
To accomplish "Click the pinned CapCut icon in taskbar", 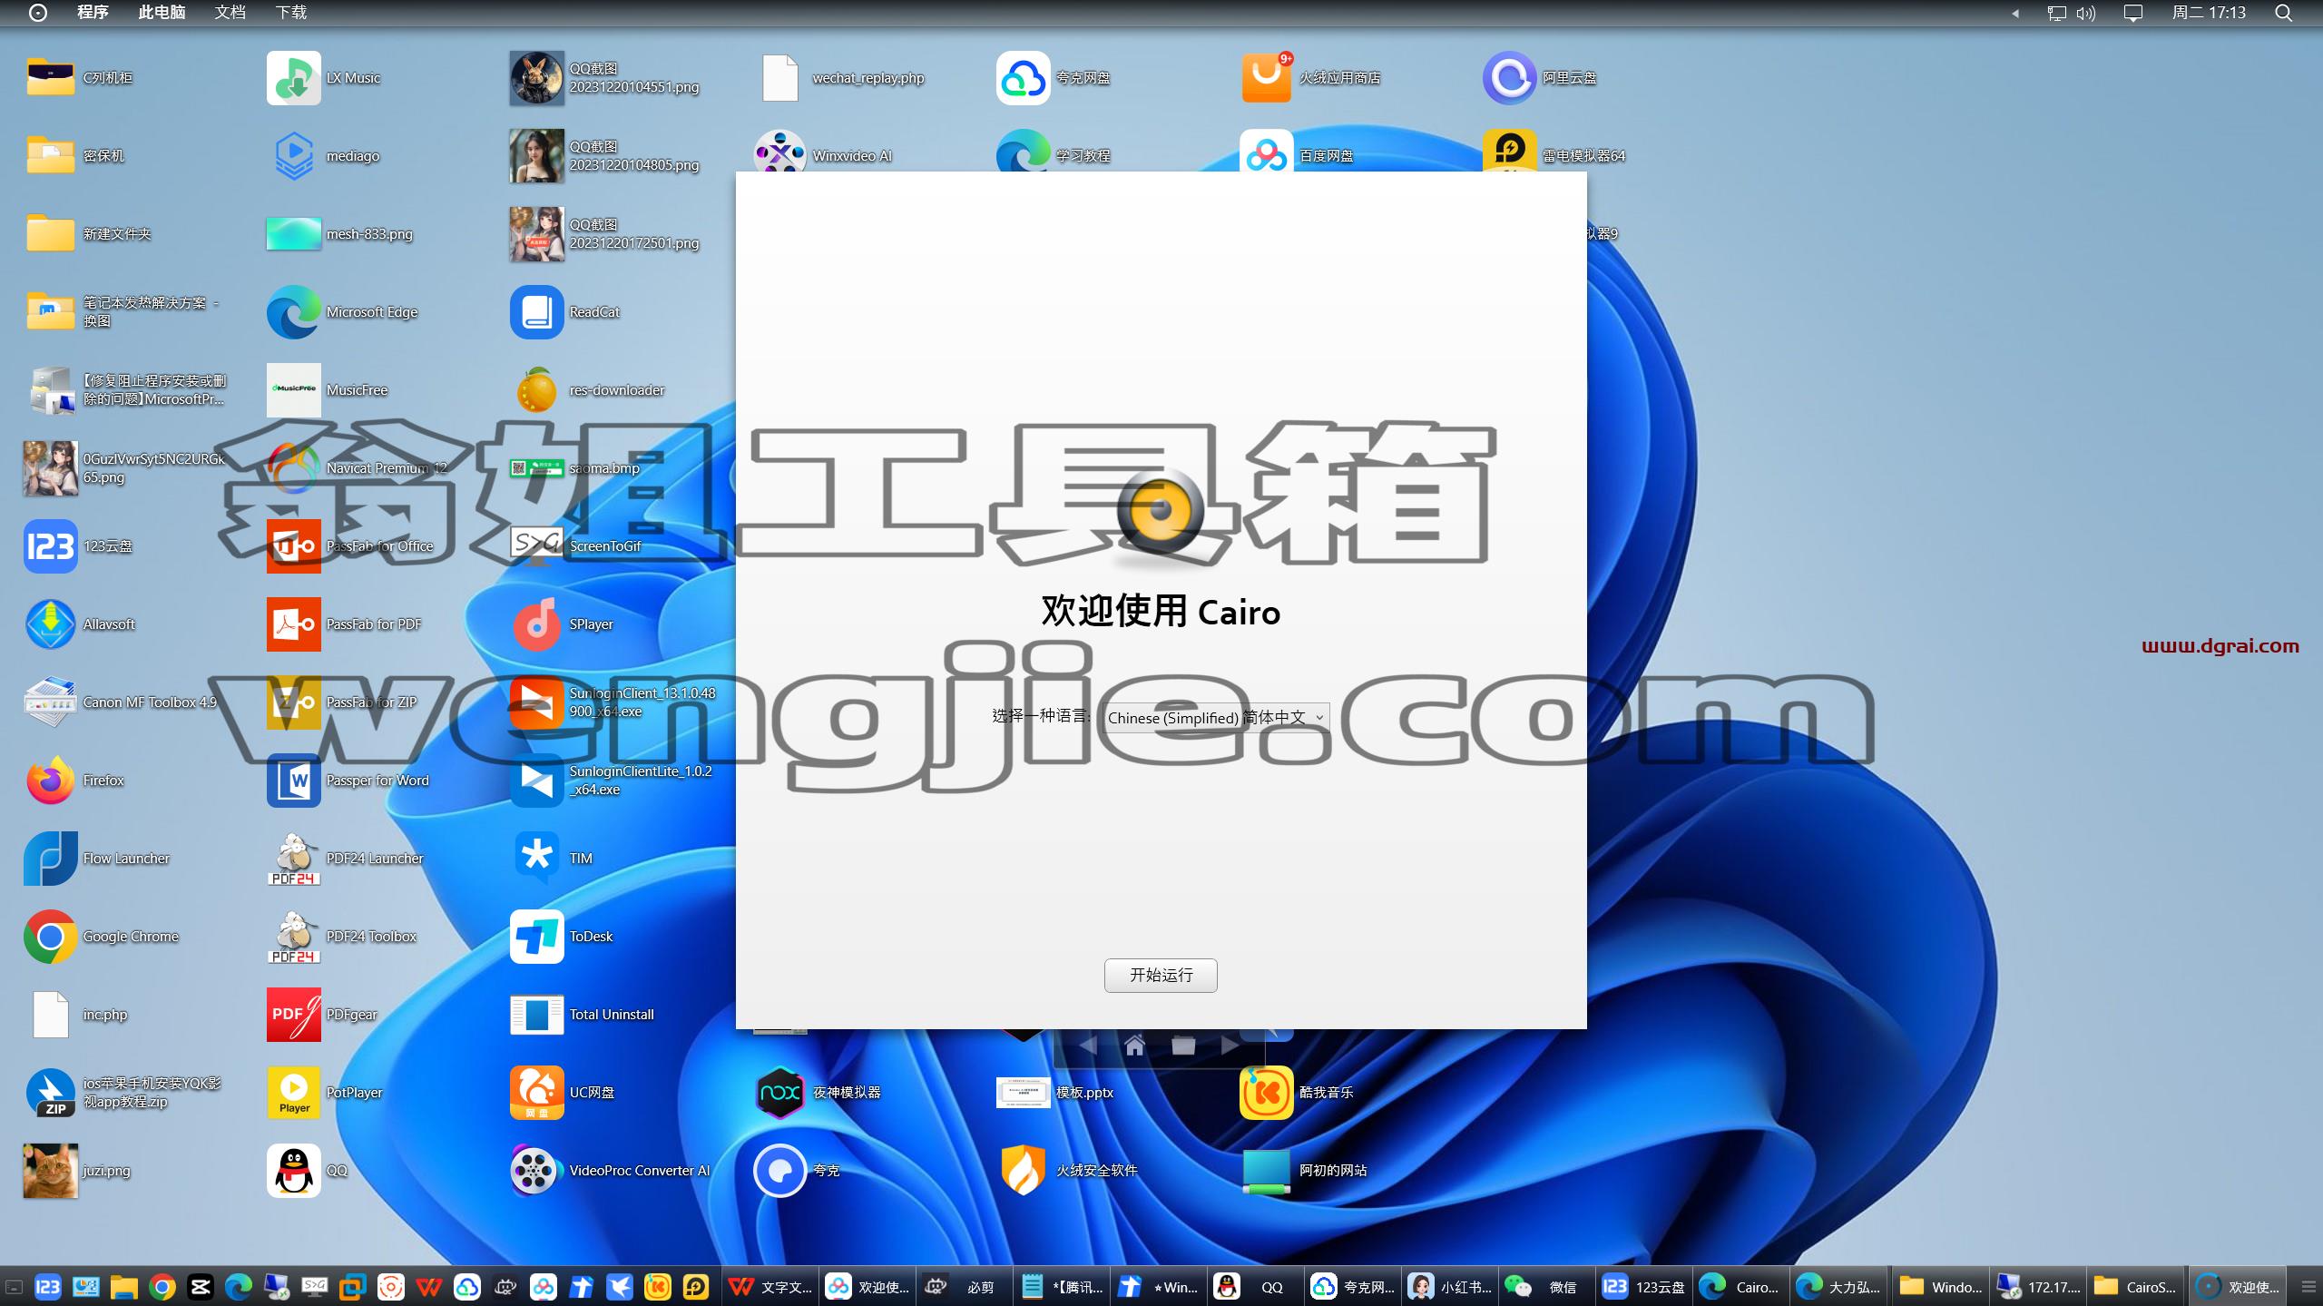I will (x=201, y=1287).
